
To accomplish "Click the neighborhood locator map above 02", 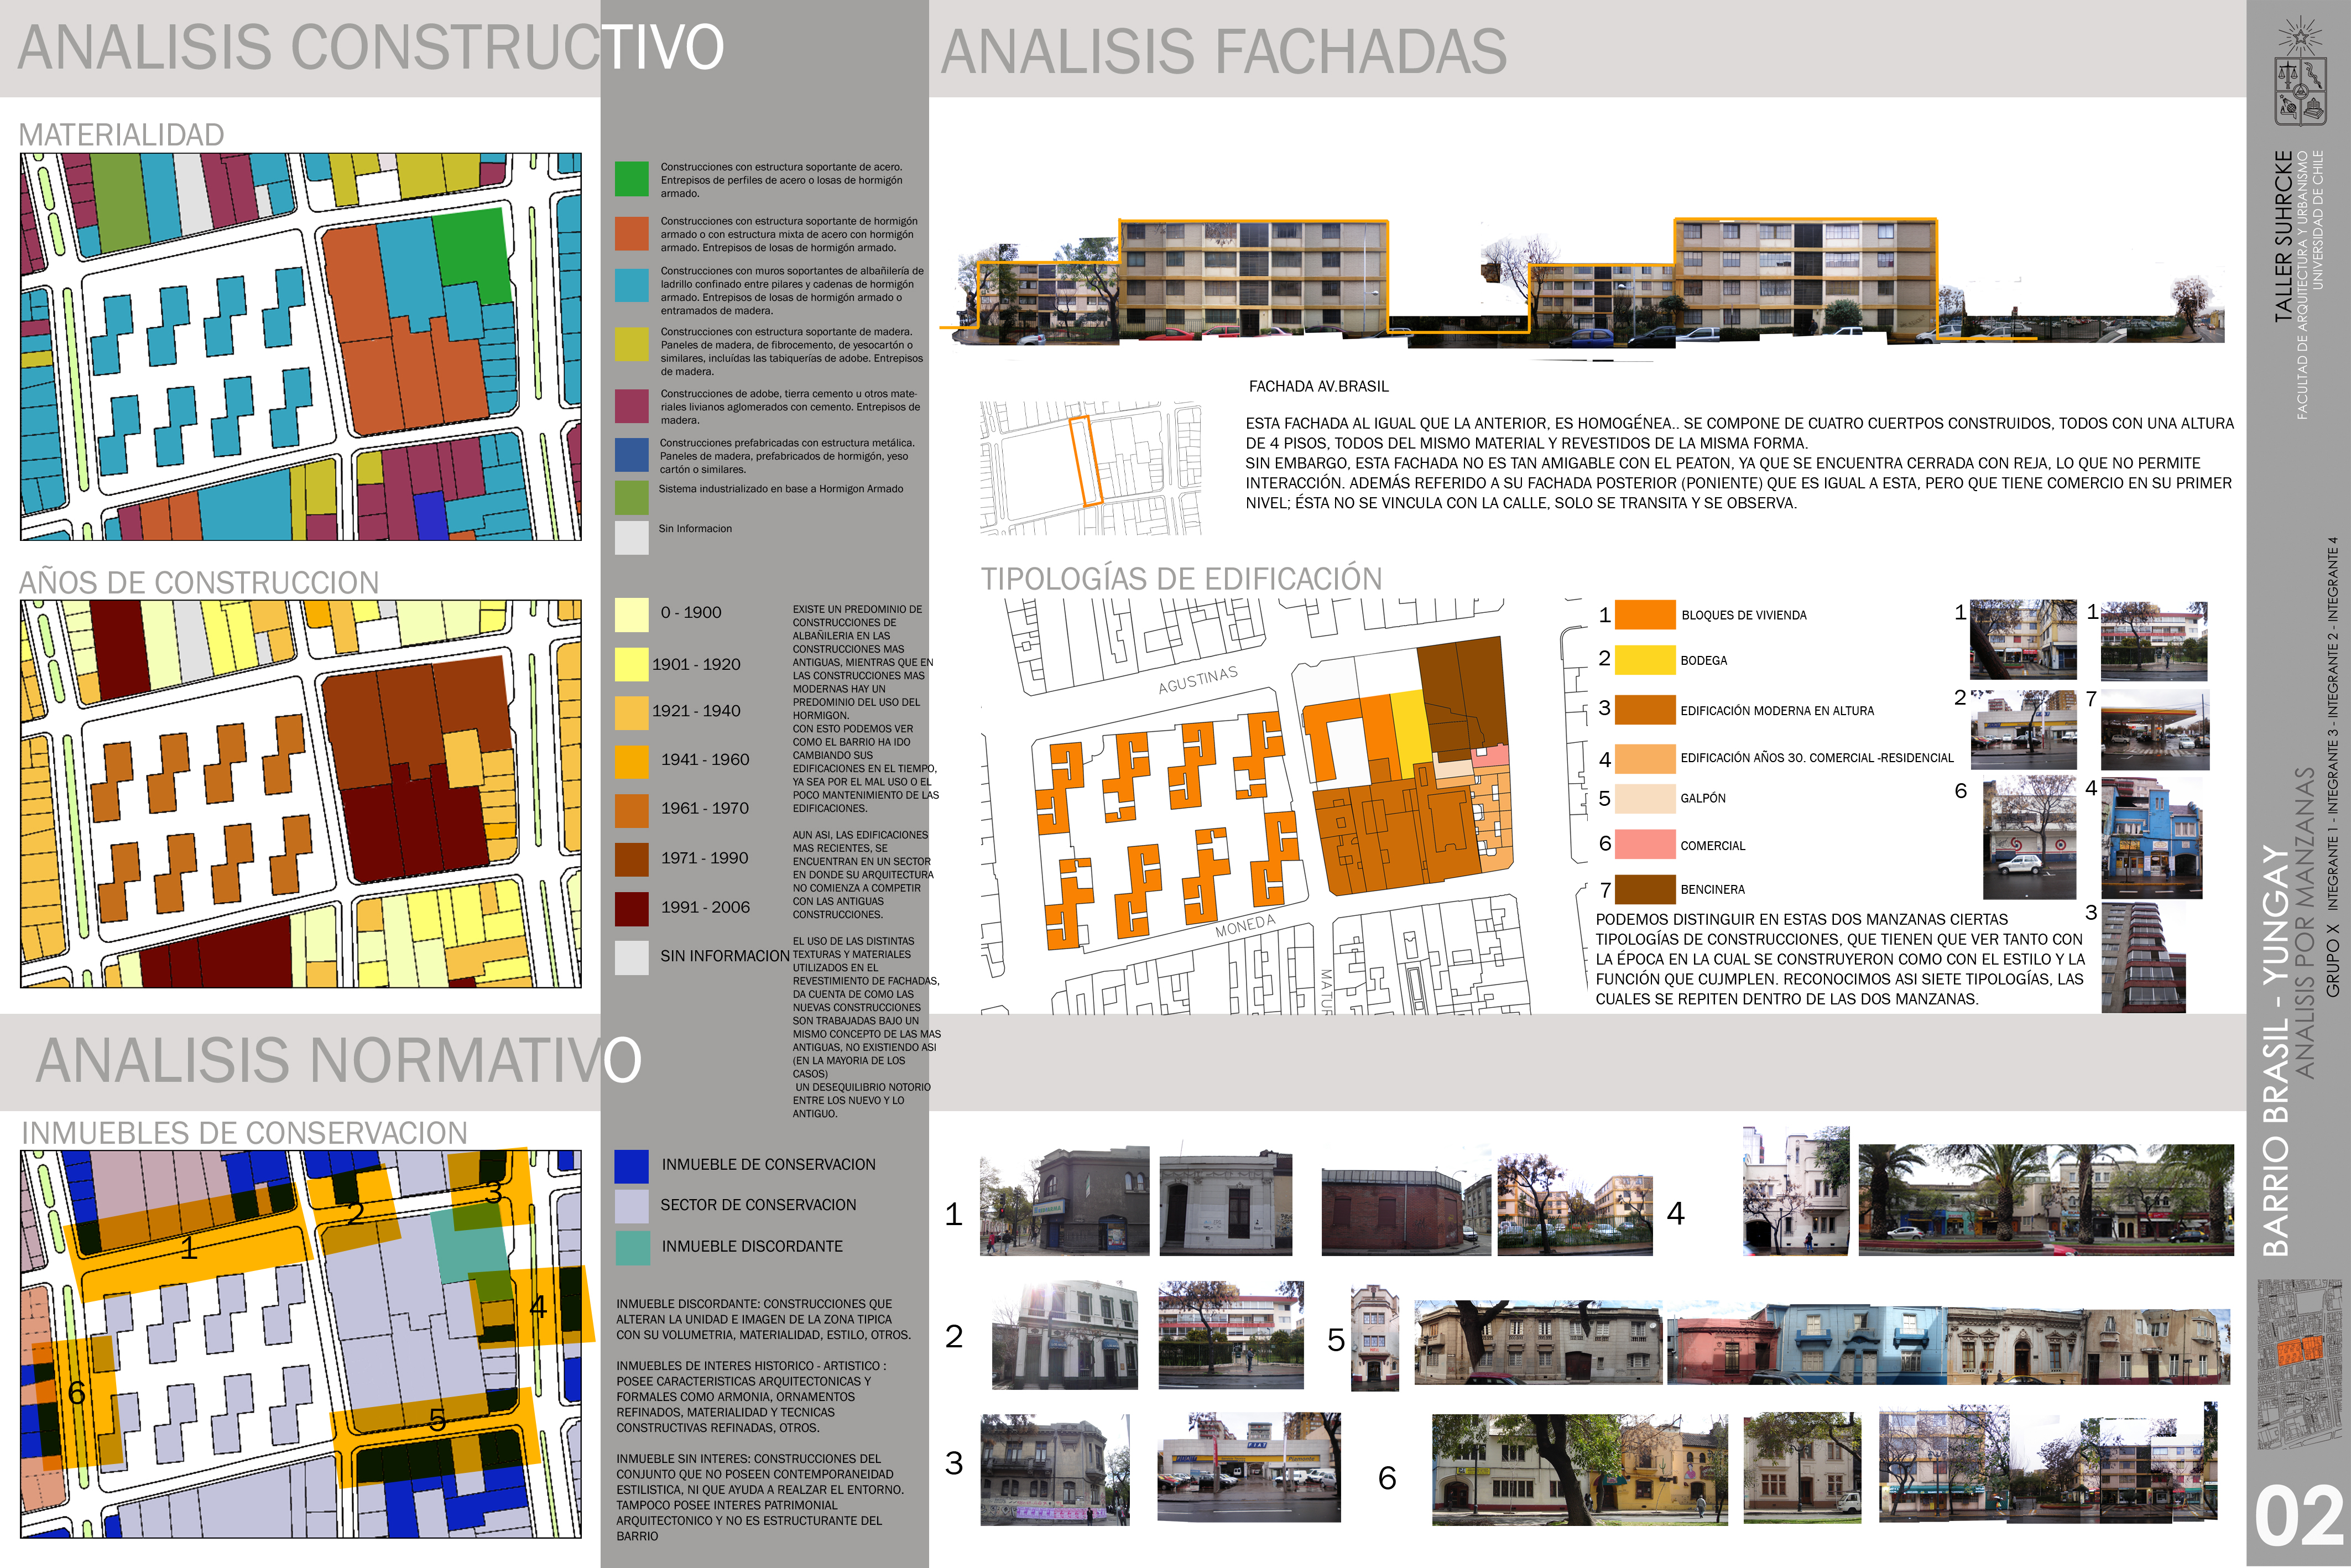I will click(2299, 1365).
